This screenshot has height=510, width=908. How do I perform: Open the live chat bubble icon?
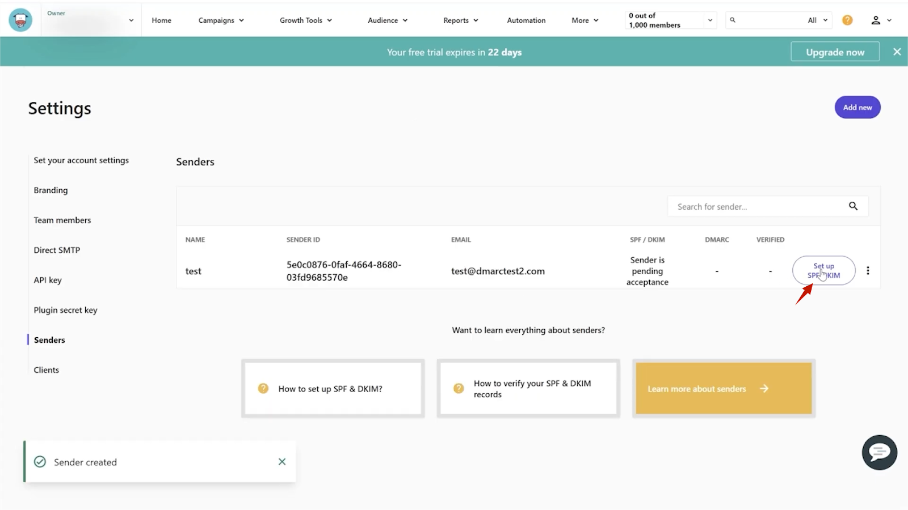pos(879,452)
